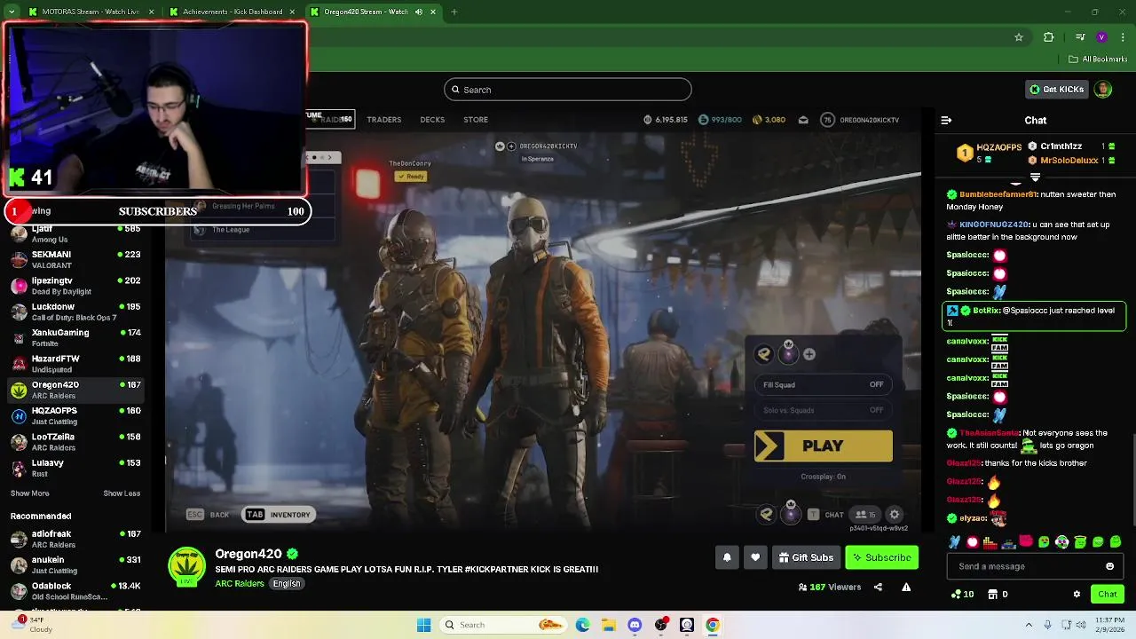Open Chrome tab search dropdown arrow
Screen dimensions: 1136x639
(12, 12)
